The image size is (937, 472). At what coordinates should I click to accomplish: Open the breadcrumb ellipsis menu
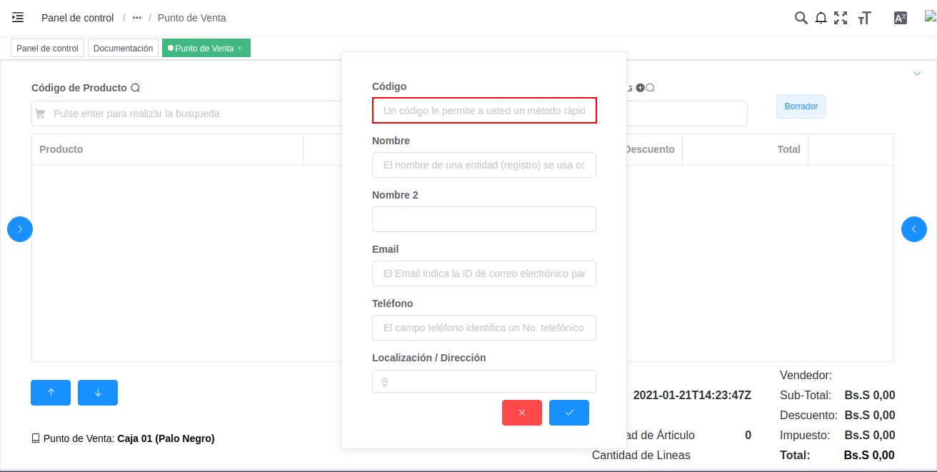tap(136, 17)
